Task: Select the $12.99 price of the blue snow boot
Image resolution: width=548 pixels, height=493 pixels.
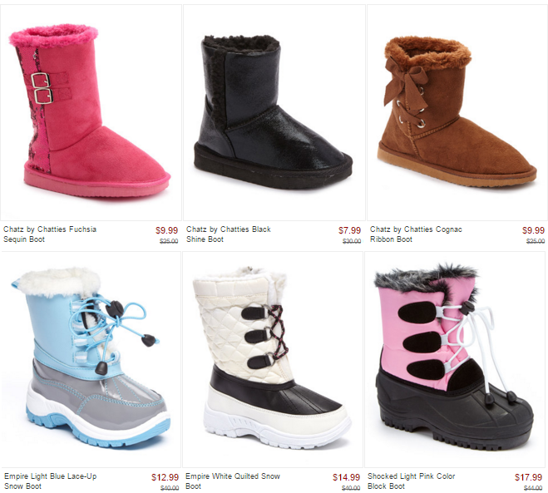Action: [x=165, y=477]
